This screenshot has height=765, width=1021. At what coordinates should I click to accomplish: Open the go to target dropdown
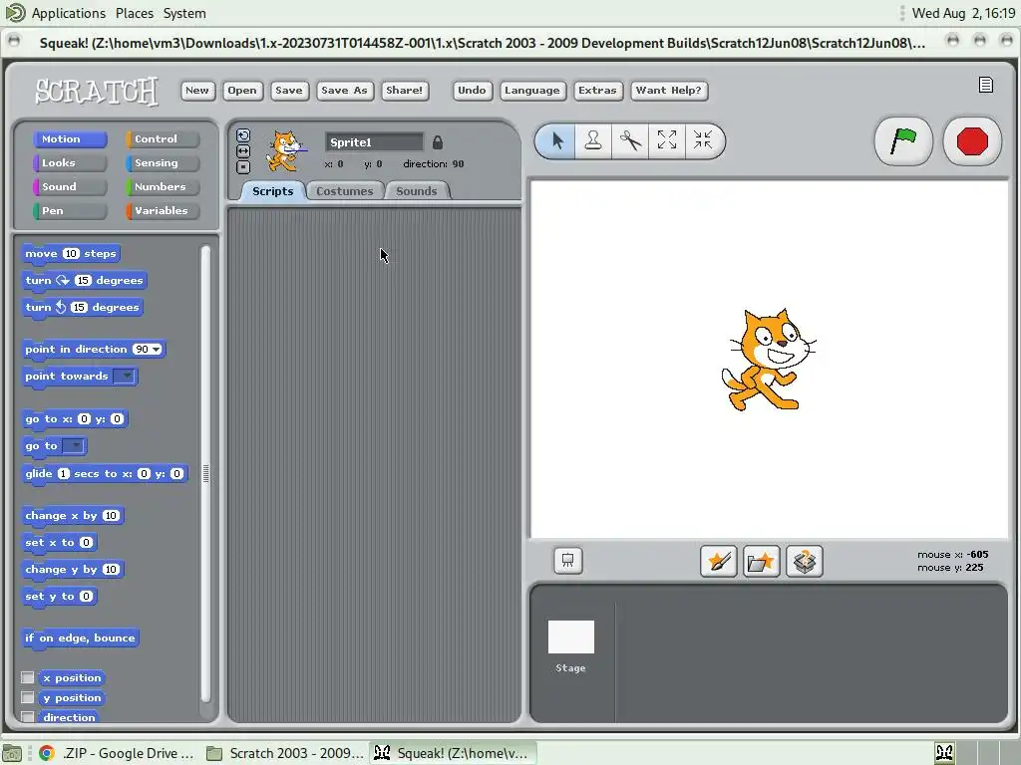point(73,446)
